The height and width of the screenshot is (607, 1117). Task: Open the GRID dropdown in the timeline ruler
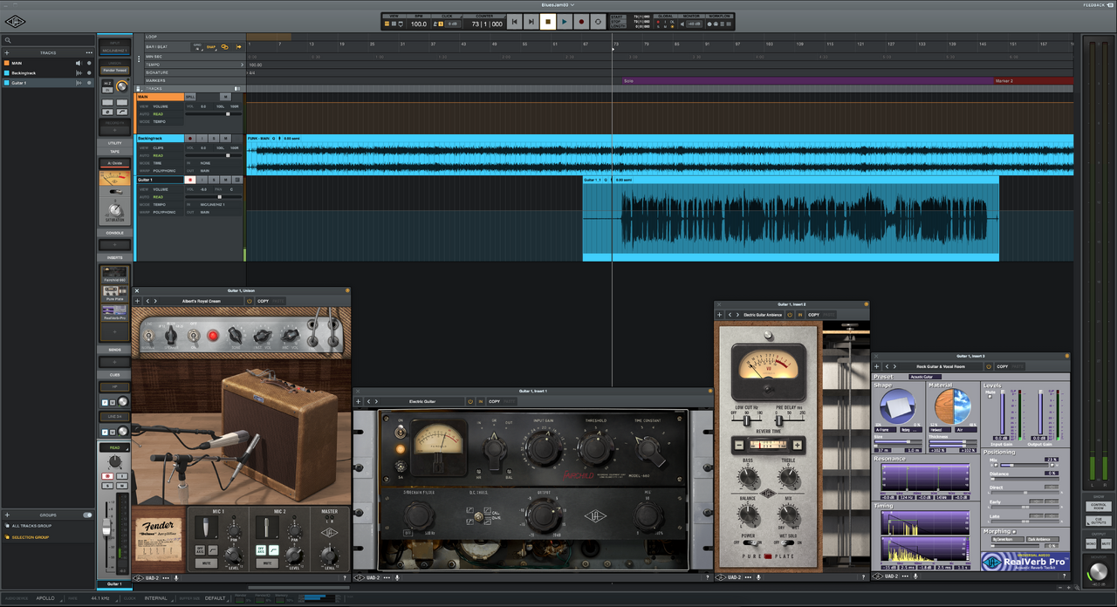[197, 47]
